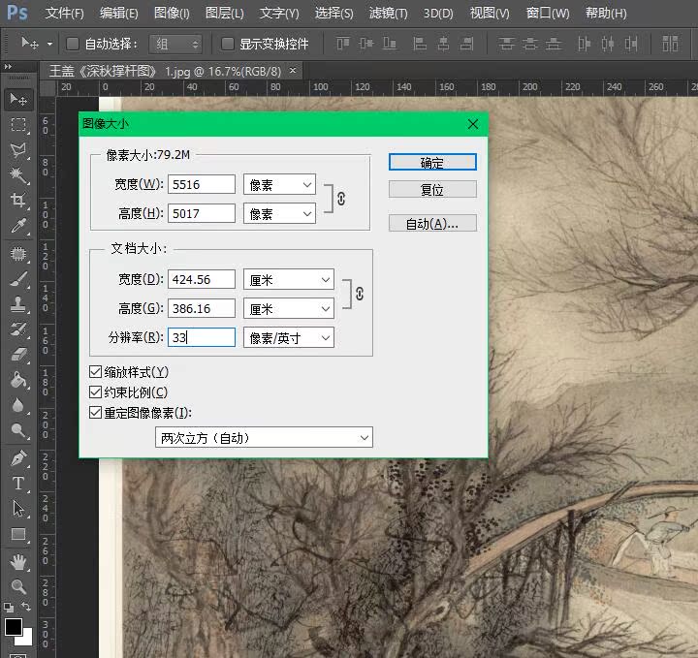
Task: Click the pixel 宽度(W) field 5516
Action: pyautogui.click(x=202, y=184)
